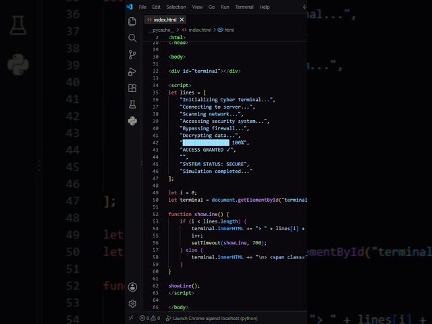Open the Help menu
Screen dimensions: 432x324
[265, 7]
